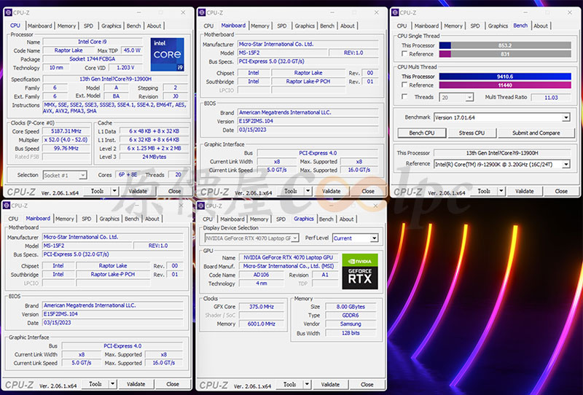Click the single-thread This Processor bar showing 853.2
Screen dimensions: 583x395
[505, 45]
